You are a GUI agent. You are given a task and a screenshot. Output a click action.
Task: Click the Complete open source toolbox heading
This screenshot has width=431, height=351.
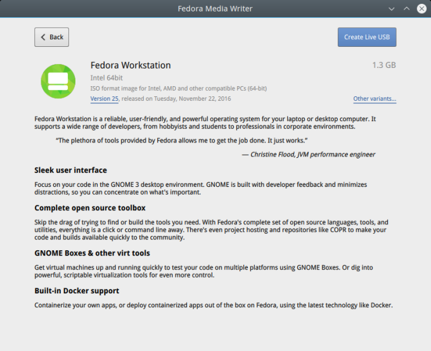click(90, 208)
